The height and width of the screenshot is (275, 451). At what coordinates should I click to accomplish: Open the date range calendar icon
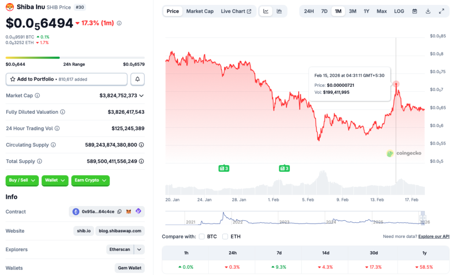414,11
